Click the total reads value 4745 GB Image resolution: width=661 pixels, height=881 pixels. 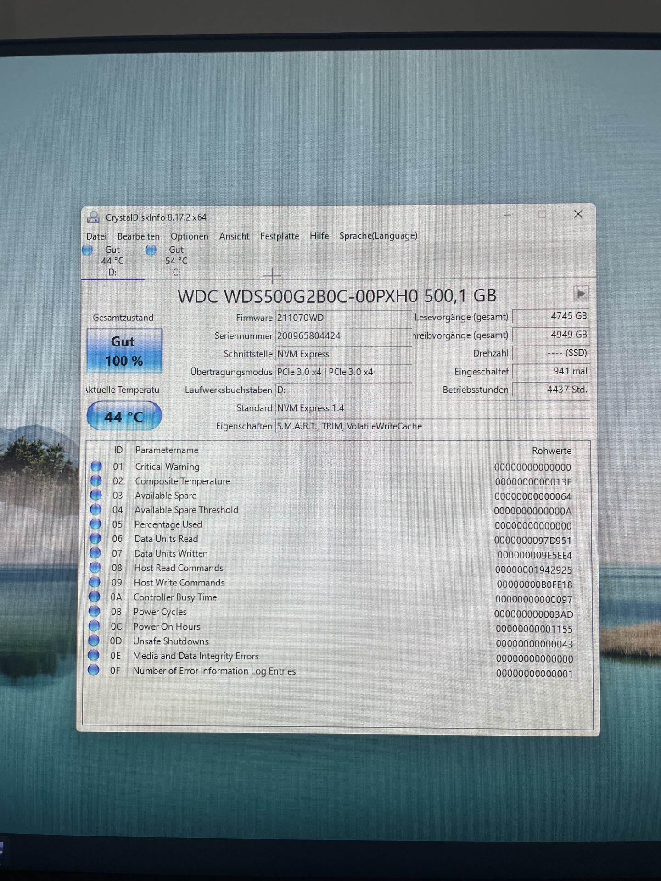tap(551, 316)
